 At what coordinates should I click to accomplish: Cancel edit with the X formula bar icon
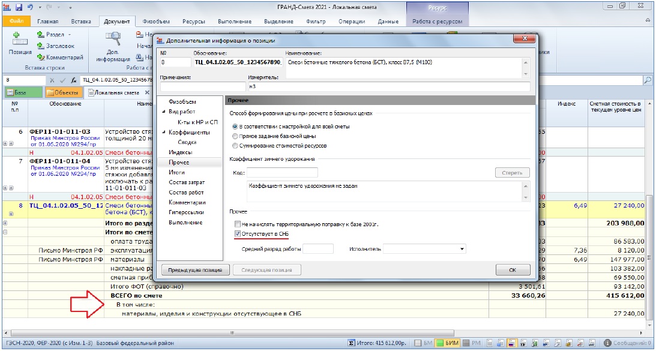click(52, 80)
